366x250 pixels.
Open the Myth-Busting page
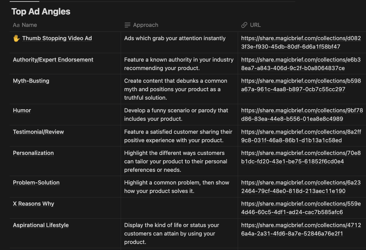[x=31, y=81]
